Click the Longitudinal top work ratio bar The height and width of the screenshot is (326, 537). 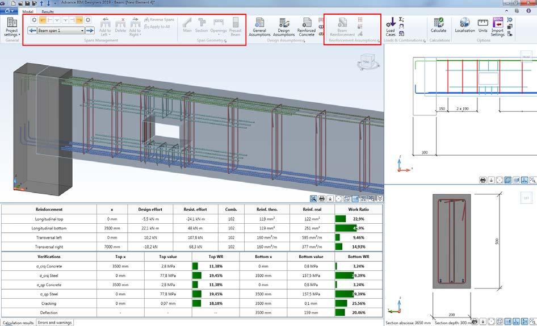coord(341,219)
